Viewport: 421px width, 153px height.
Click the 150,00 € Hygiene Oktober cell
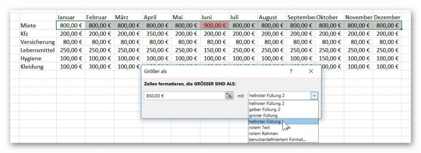point(329,58)
